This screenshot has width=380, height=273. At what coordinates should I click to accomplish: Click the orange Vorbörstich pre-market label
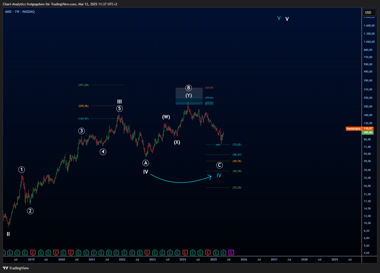(353, 129)
